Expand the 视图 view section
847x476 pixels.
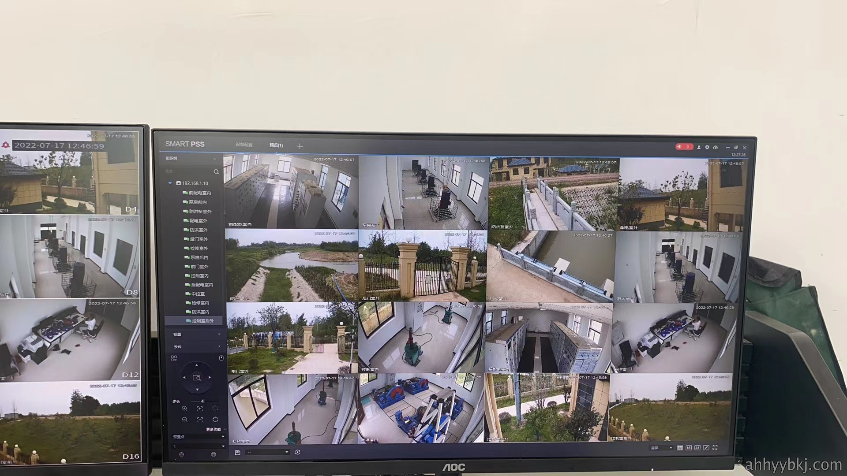pos(197,335)
